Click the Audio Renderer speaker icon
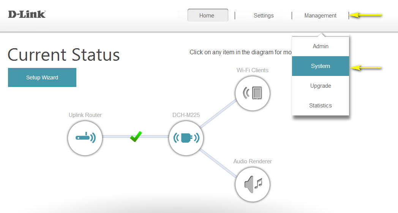The height and width of the screenshot is (213, 398). 253,184
